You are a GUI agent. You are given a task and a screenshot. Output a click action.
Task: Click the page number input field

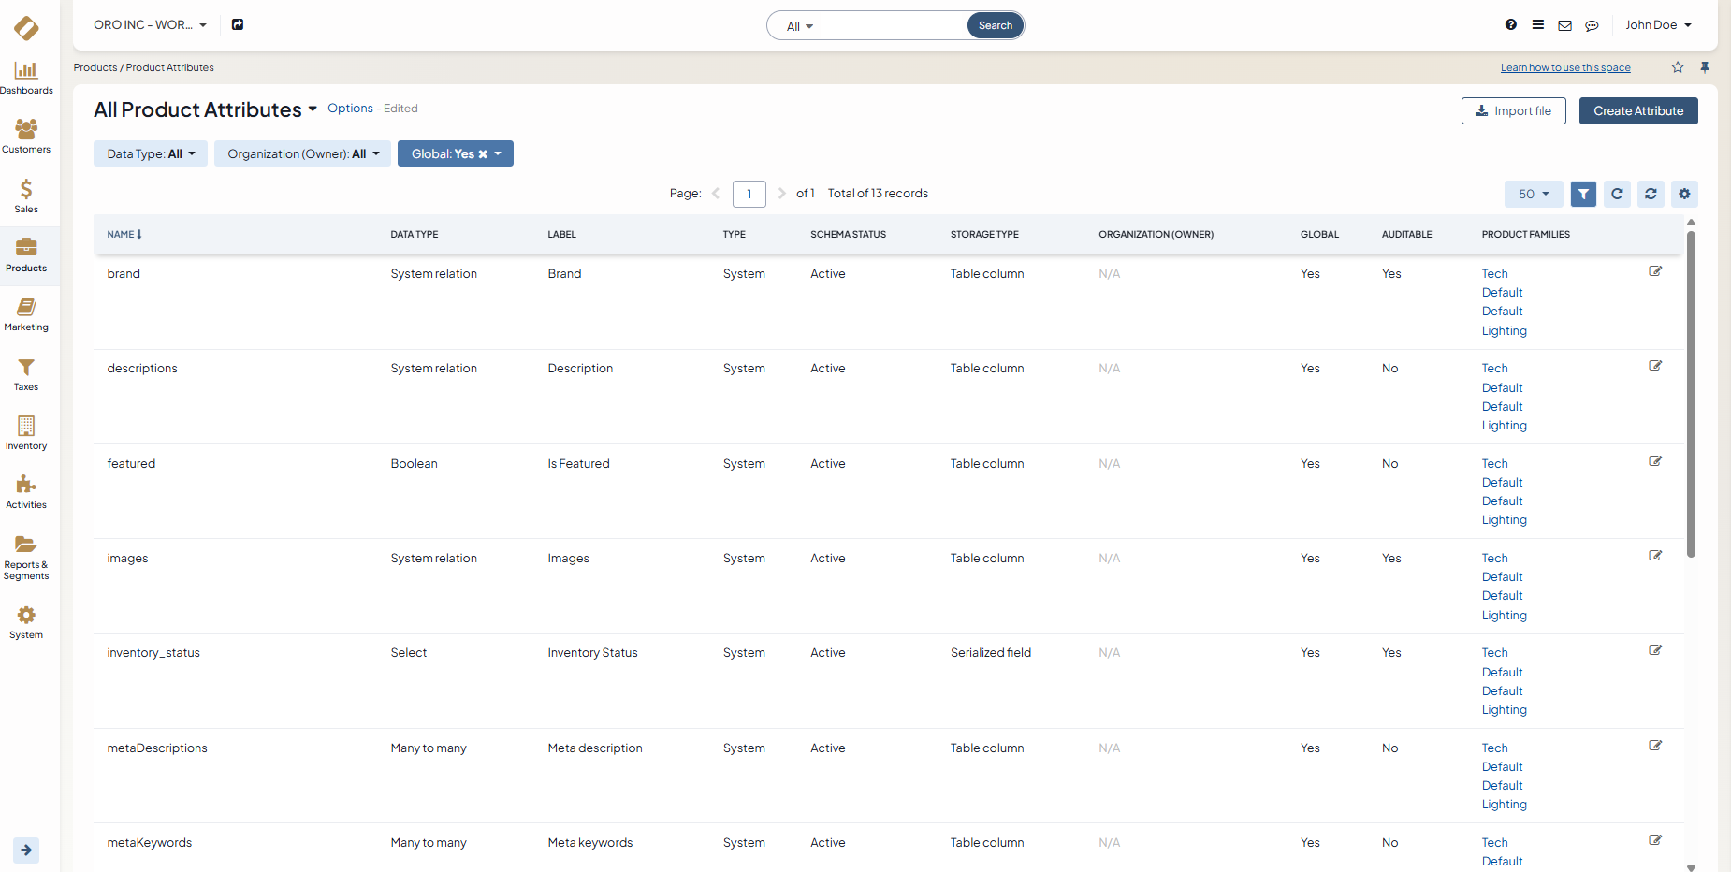(749, 194)
